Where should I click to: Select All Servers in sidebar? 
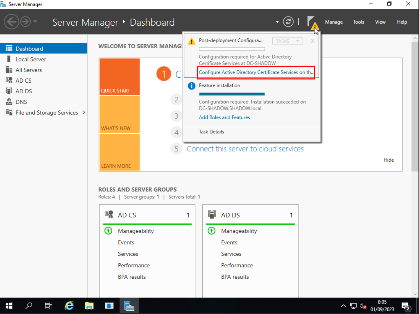pos(28,70)
